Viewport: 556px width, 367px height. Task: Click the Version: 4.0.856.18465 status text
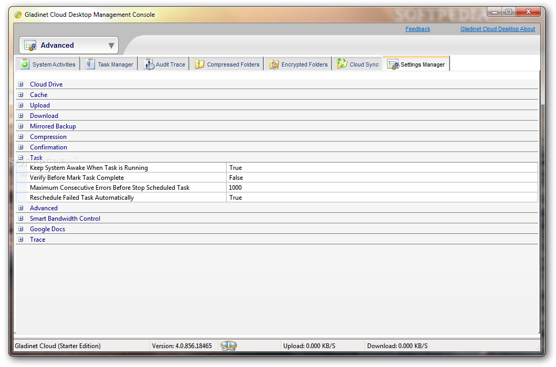[182, 346]
